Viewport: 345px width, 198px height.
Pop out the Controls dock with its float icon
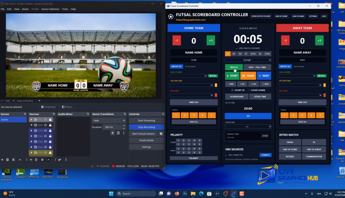click(x=163, y=114)
